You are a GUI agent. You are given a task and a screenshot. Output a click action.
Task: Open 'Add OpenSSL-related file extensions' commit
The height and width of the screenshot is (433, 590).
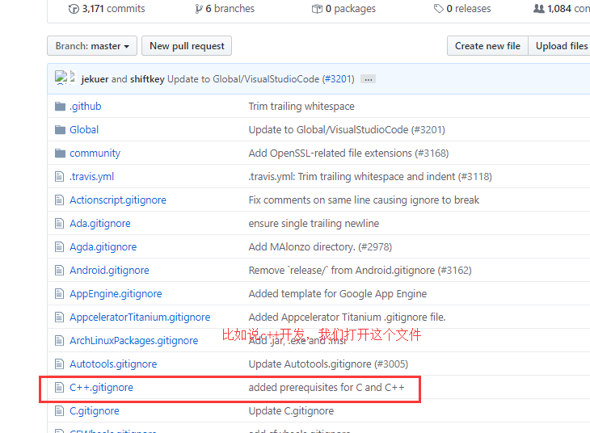348,153
